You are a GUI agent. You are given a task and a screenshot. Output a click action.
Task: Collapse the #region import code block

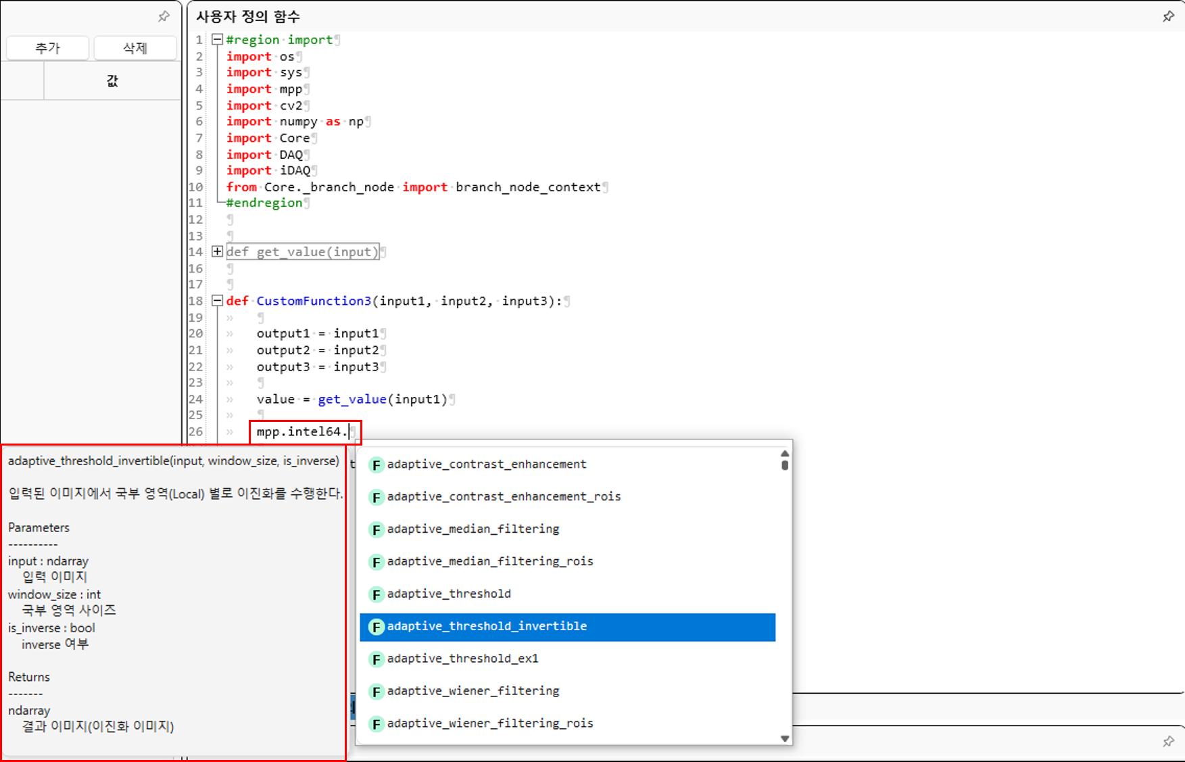pos(217,40)
